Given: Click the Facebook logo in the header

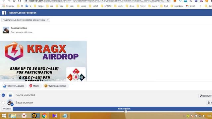Looking at the screenshot, I should (4, 13).
